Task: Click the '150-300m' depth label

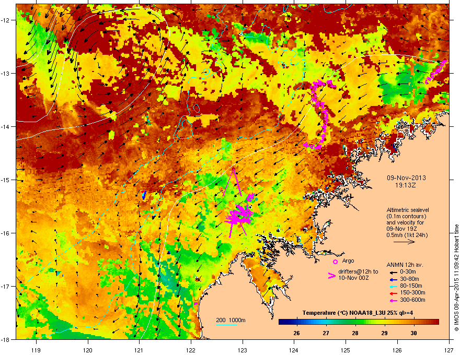Action: (412, 292)
